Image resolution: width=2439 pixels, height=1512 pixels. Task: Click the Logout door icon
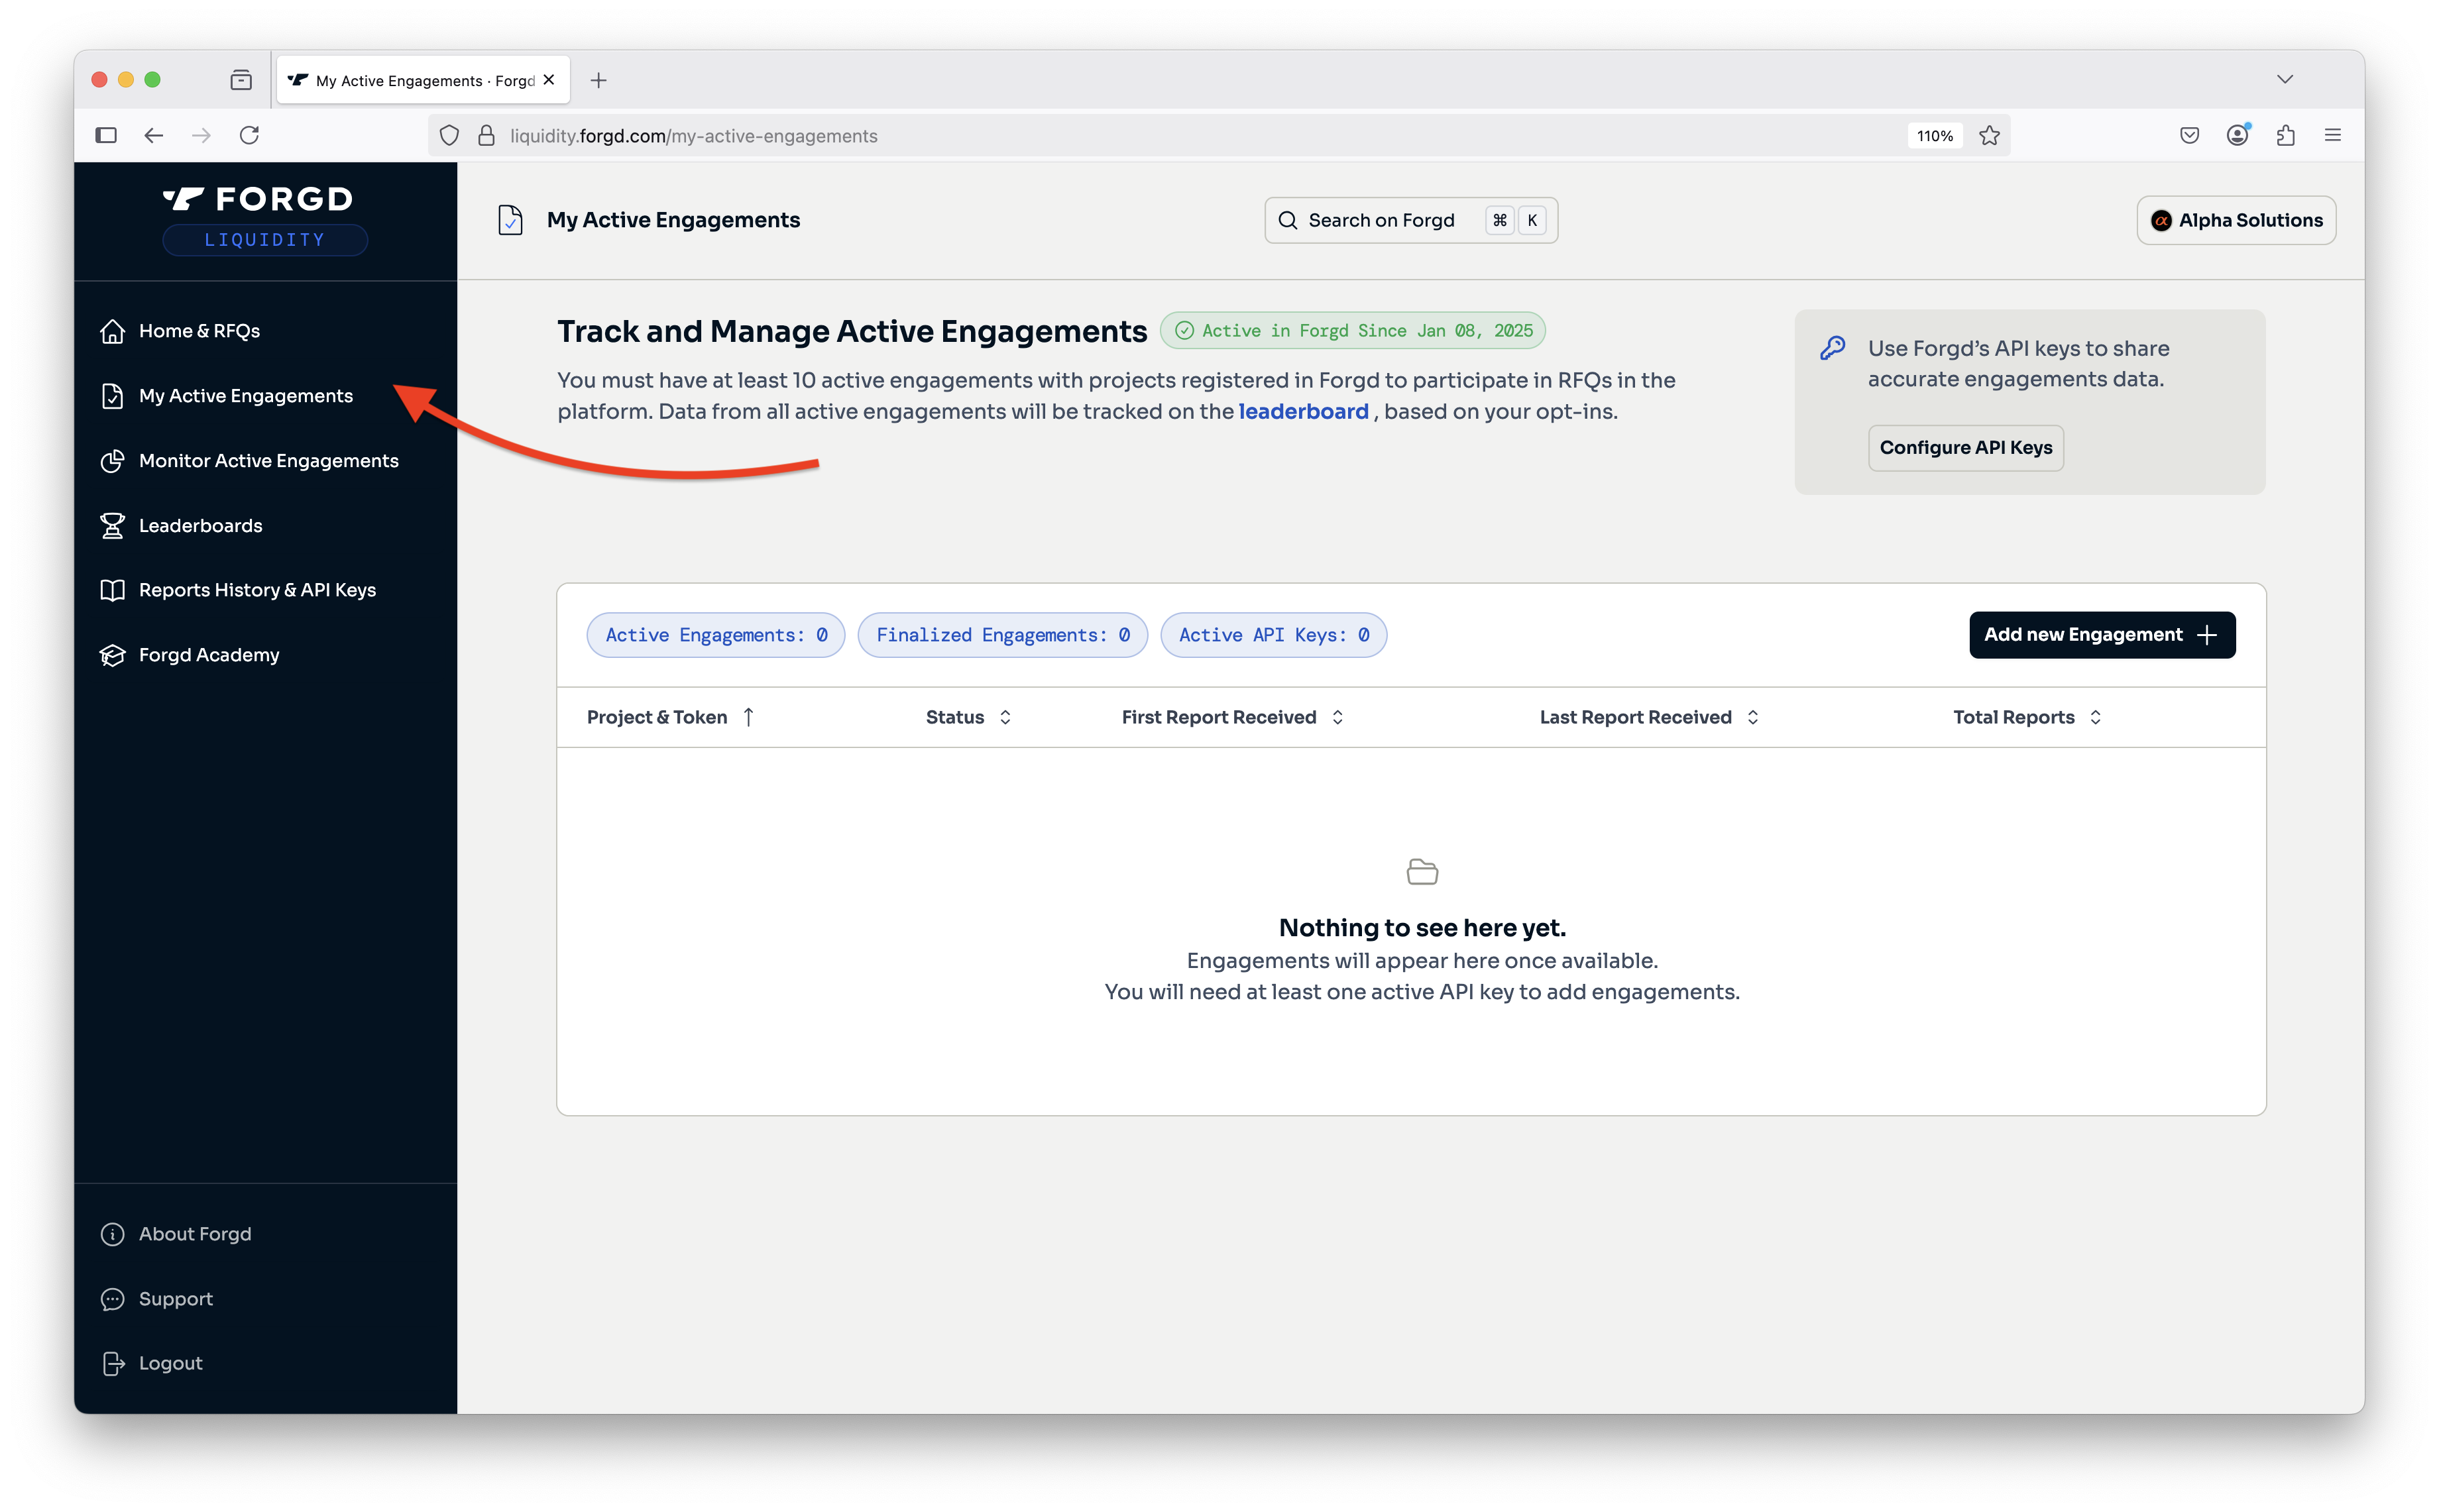pyautogui.click(x=112, y=1363)
